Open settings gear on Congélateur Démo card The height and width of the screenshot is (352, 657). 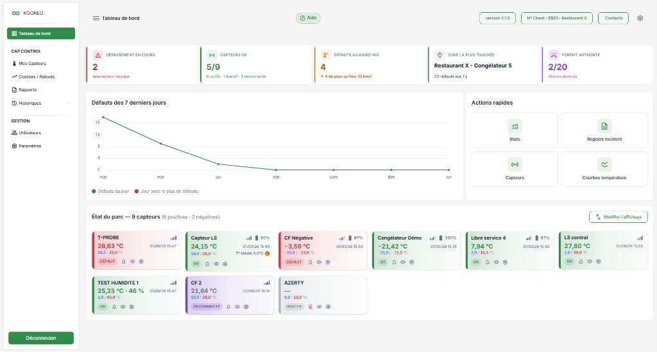tap(411, 262)
